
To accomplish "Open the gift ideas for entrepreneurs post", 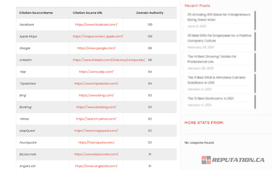I will click(219, 17).
